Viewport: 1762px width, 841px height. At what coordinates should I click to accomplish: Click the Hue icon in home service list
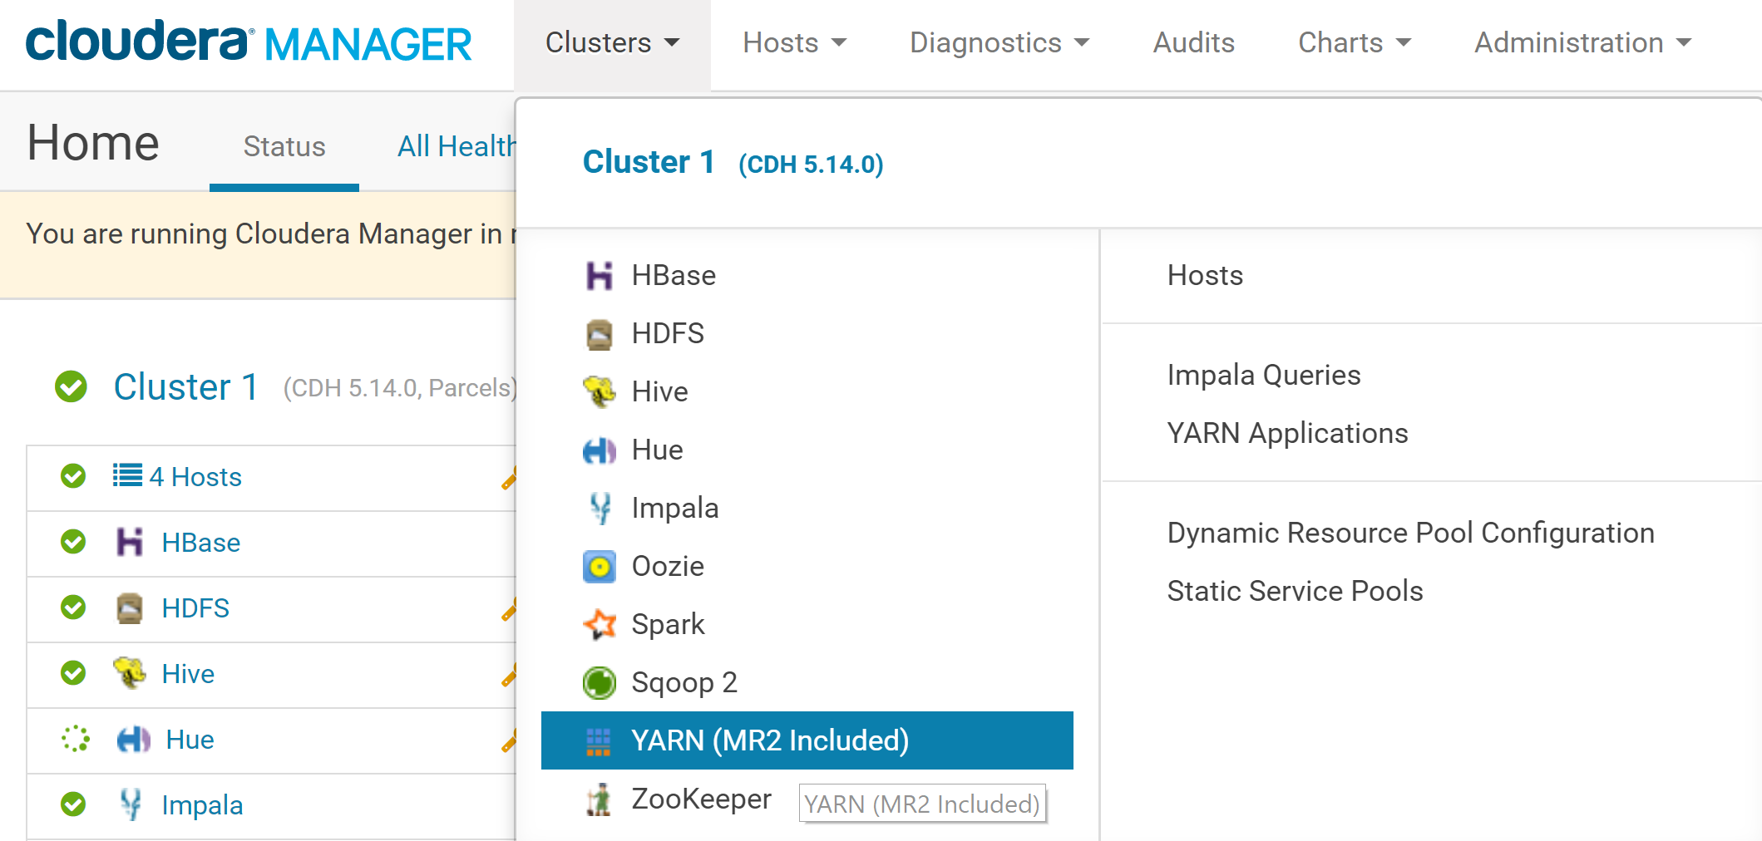click(133, 740)
